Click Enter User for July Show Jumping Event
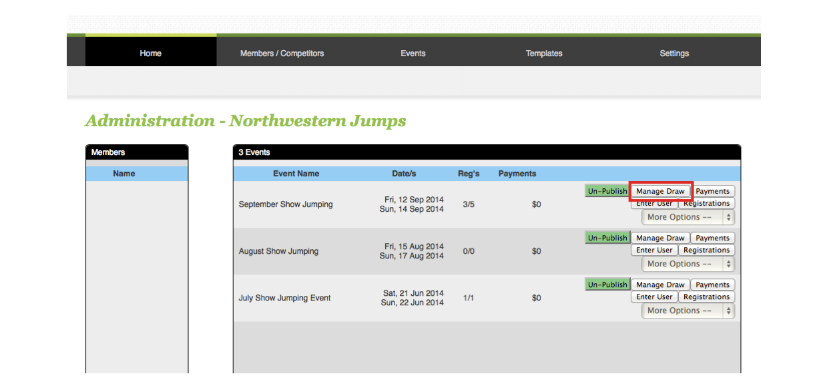827x386 pixels. point(654,297)
